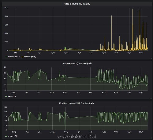
Task: Click the green sensor2 RH legend color swatch
Action: point(6,136)
